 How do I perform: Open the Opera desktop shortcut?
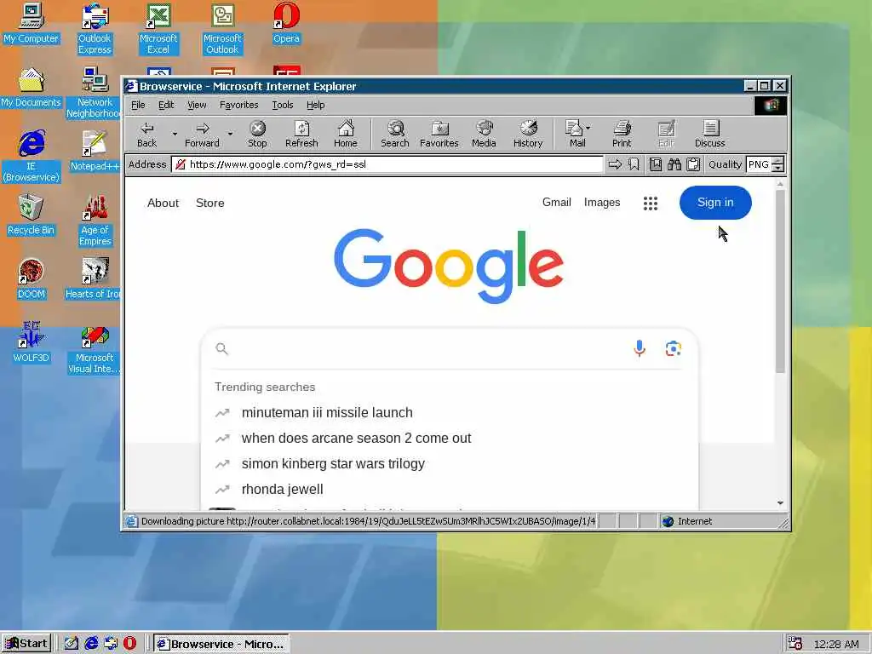pyautogui.click(x=286, y=24)
